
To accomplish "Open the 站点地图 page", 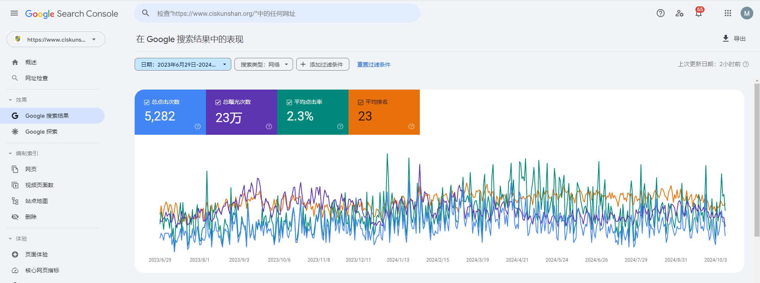I will click(52, 201).
